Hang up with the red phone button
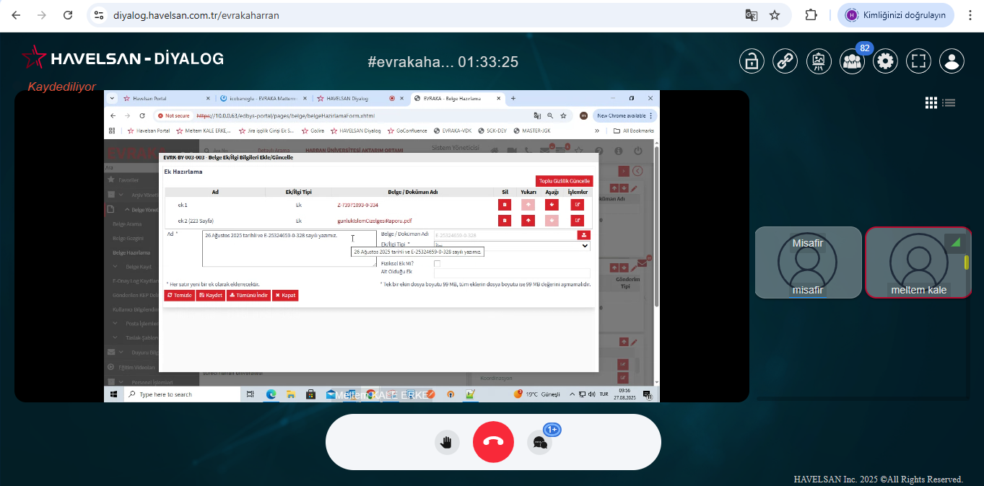 coord(493,442)
